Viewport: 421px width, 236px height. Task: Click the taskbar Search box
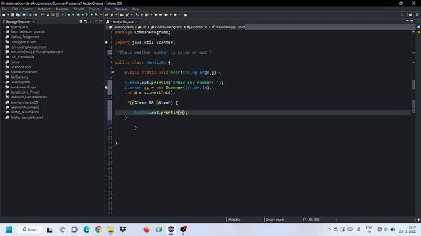pos(30,229)
